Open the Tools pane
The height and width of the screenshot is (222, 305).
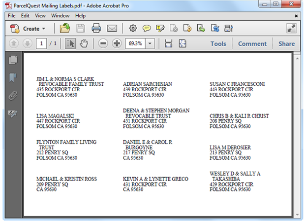(218, 43)
